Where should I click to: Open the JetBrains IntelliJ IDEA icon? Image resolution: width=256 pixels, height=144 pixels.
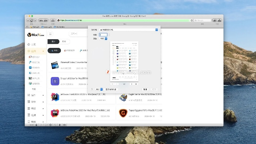[55, 97]
